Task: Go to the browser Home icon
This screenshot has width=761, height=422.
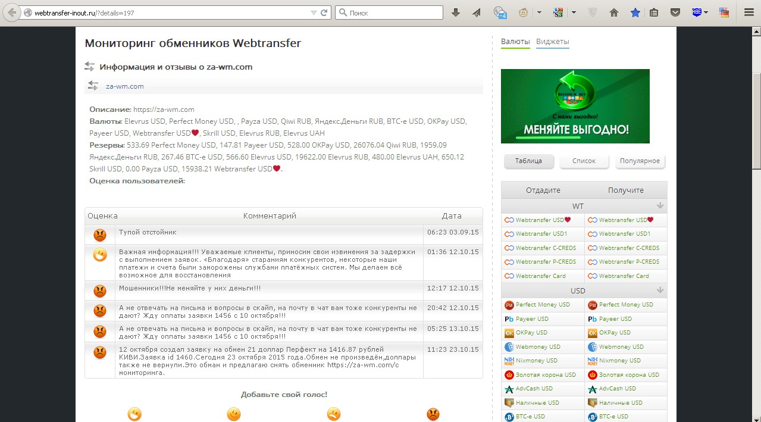Action: [614, 12]
